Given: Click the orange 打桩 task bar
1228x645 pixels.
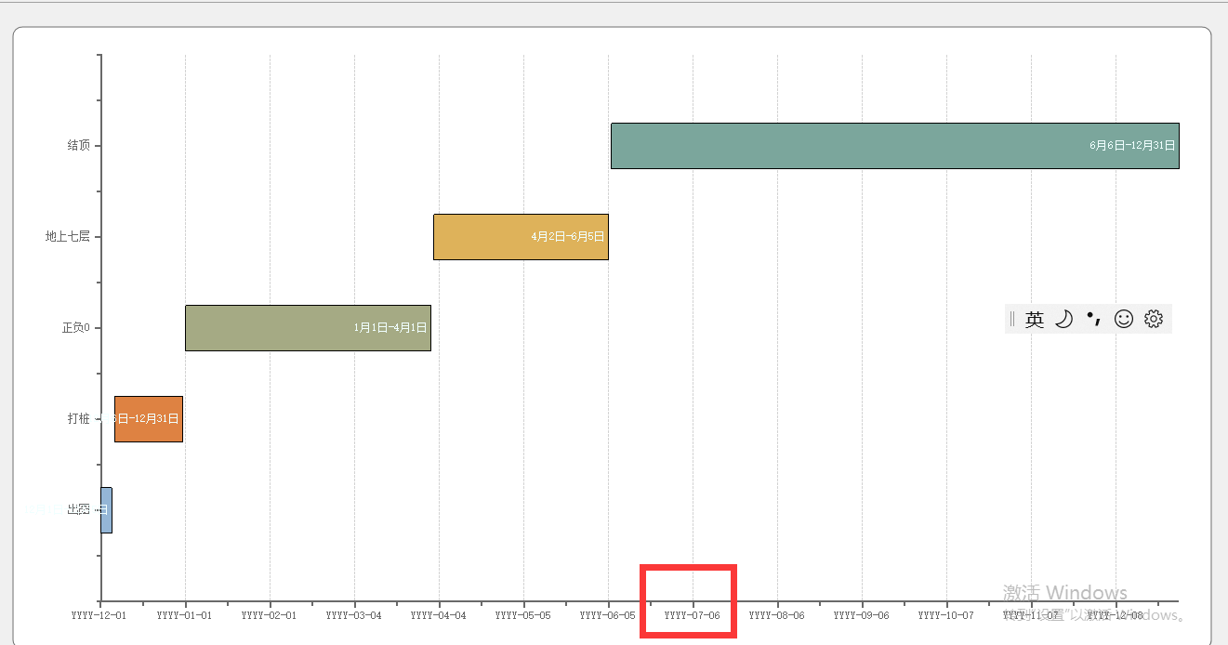Looking at the screenshot, I should [149, 419].
